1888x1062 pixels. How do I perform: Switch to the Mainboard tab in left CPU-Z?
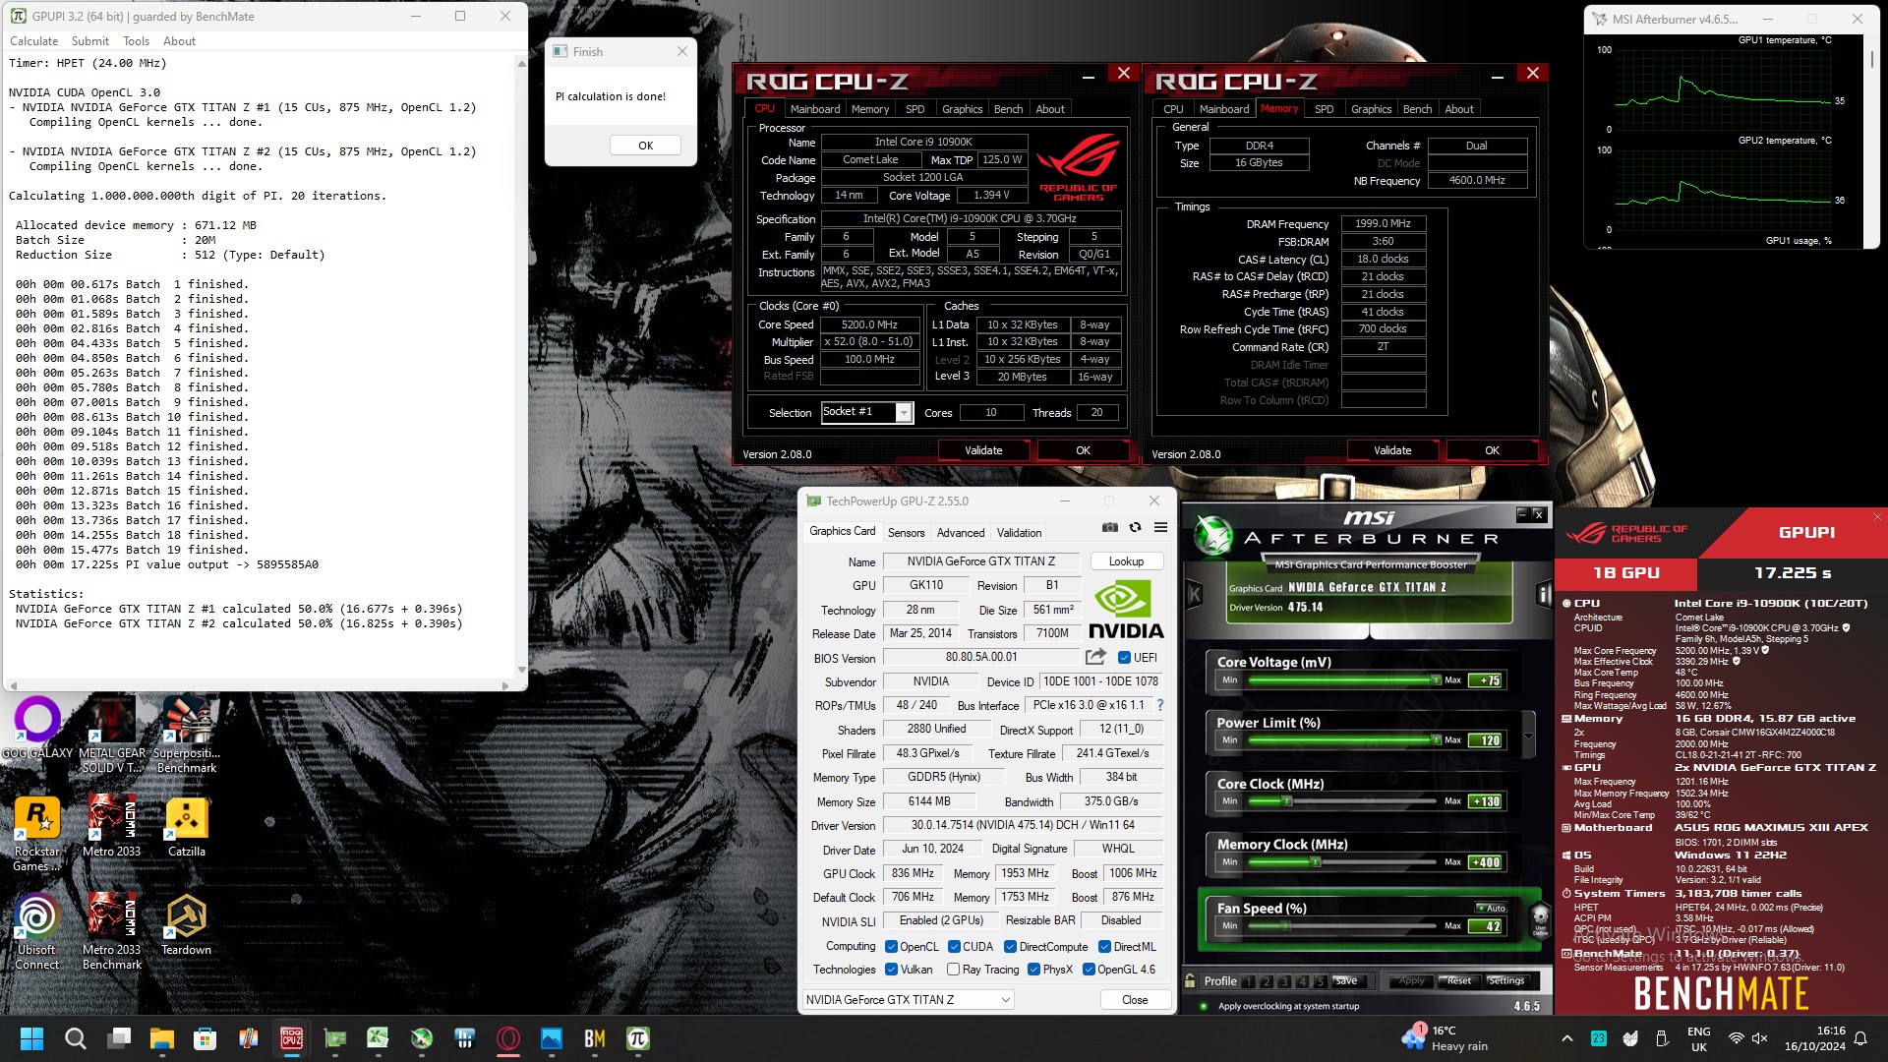[x=815, y=109]
